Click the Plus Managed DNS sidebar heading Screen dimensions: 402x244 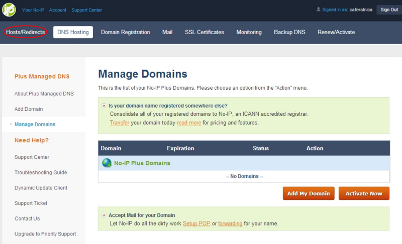pos(42,76)
